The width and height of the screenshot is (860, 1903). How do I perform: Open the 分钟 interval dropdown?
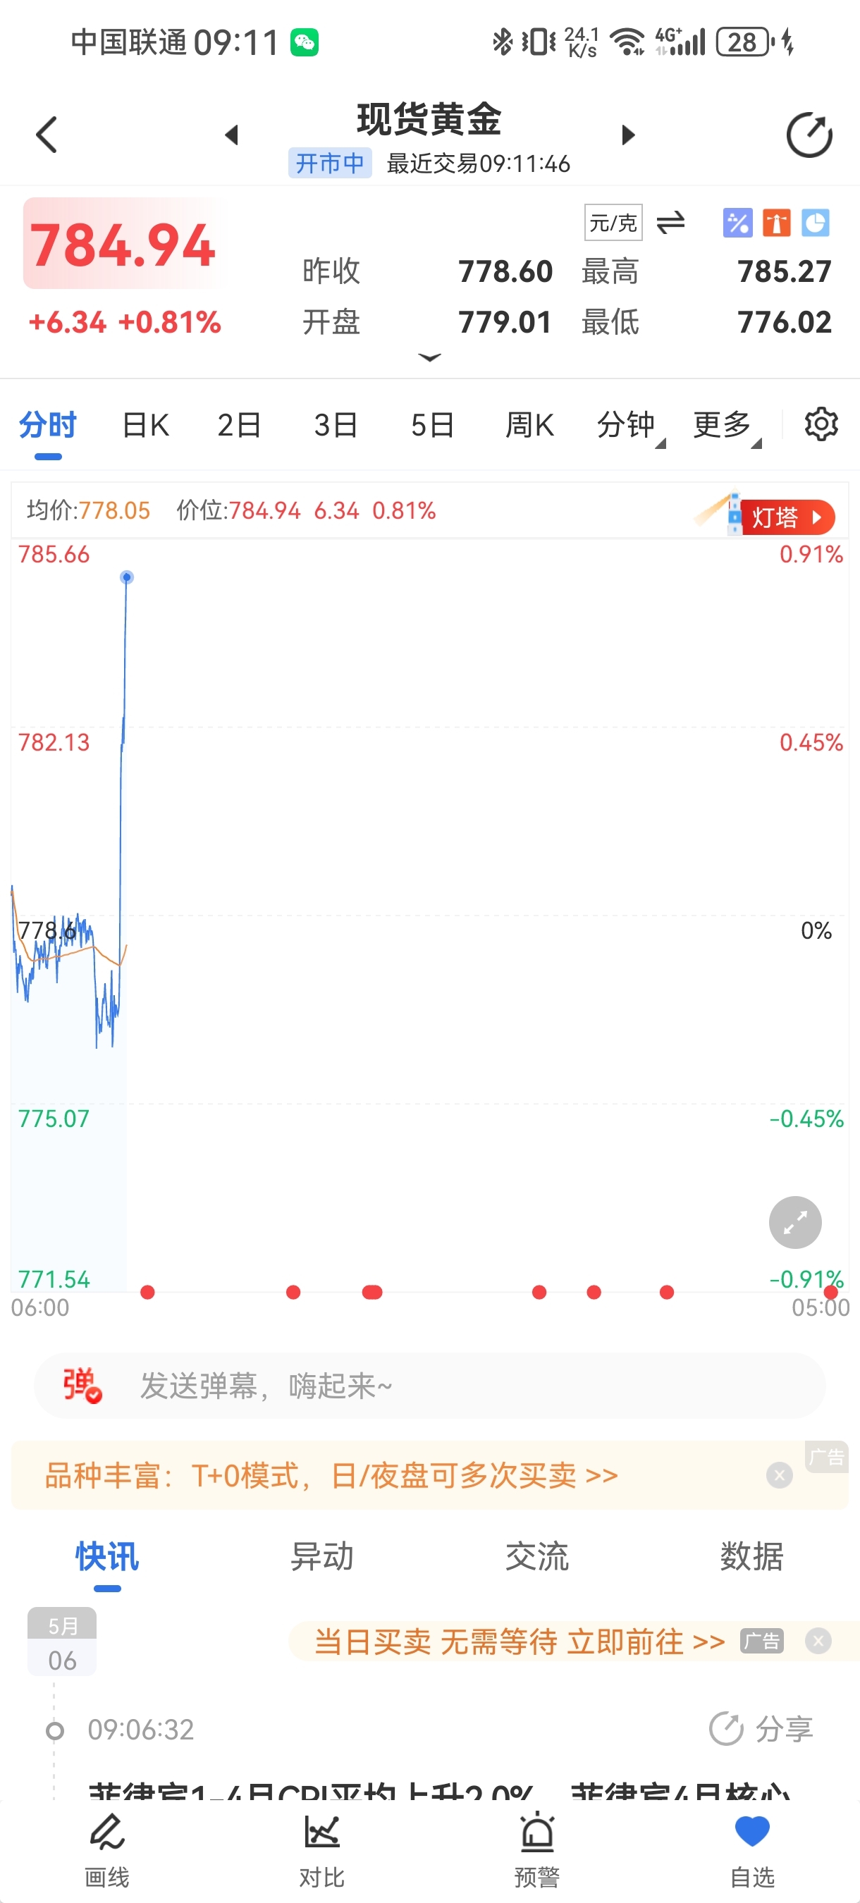coord(630,426)
